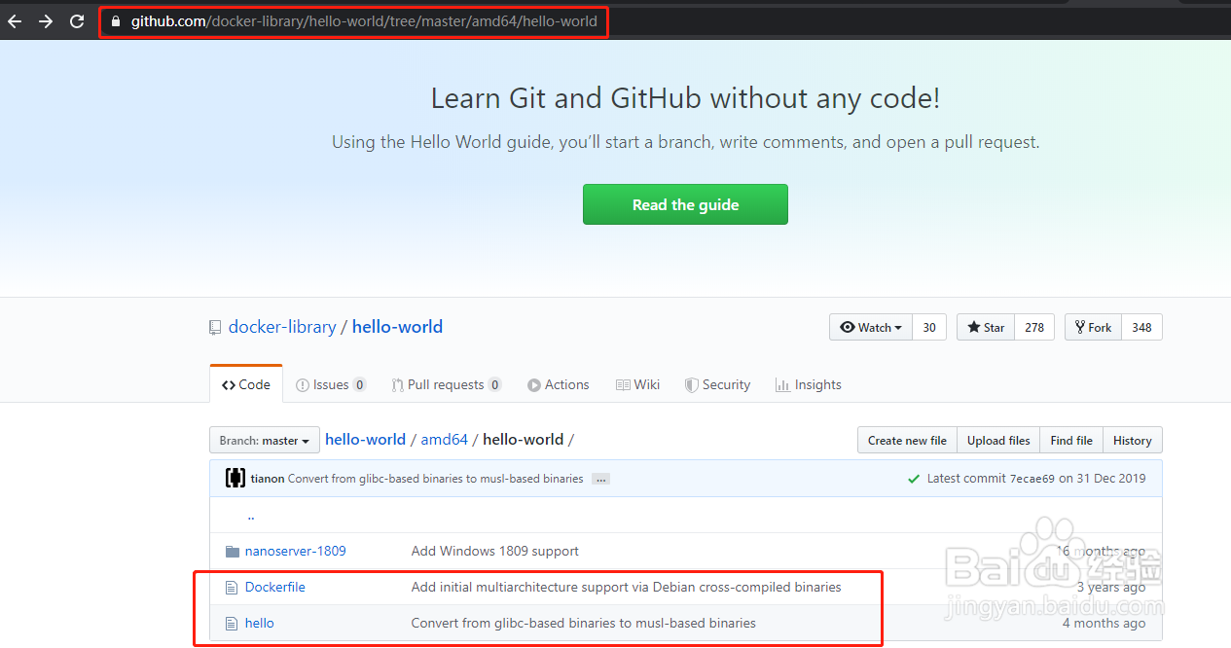View the 348 forks count
Screen dimensions: 1231x648
tap(1141, 327)
